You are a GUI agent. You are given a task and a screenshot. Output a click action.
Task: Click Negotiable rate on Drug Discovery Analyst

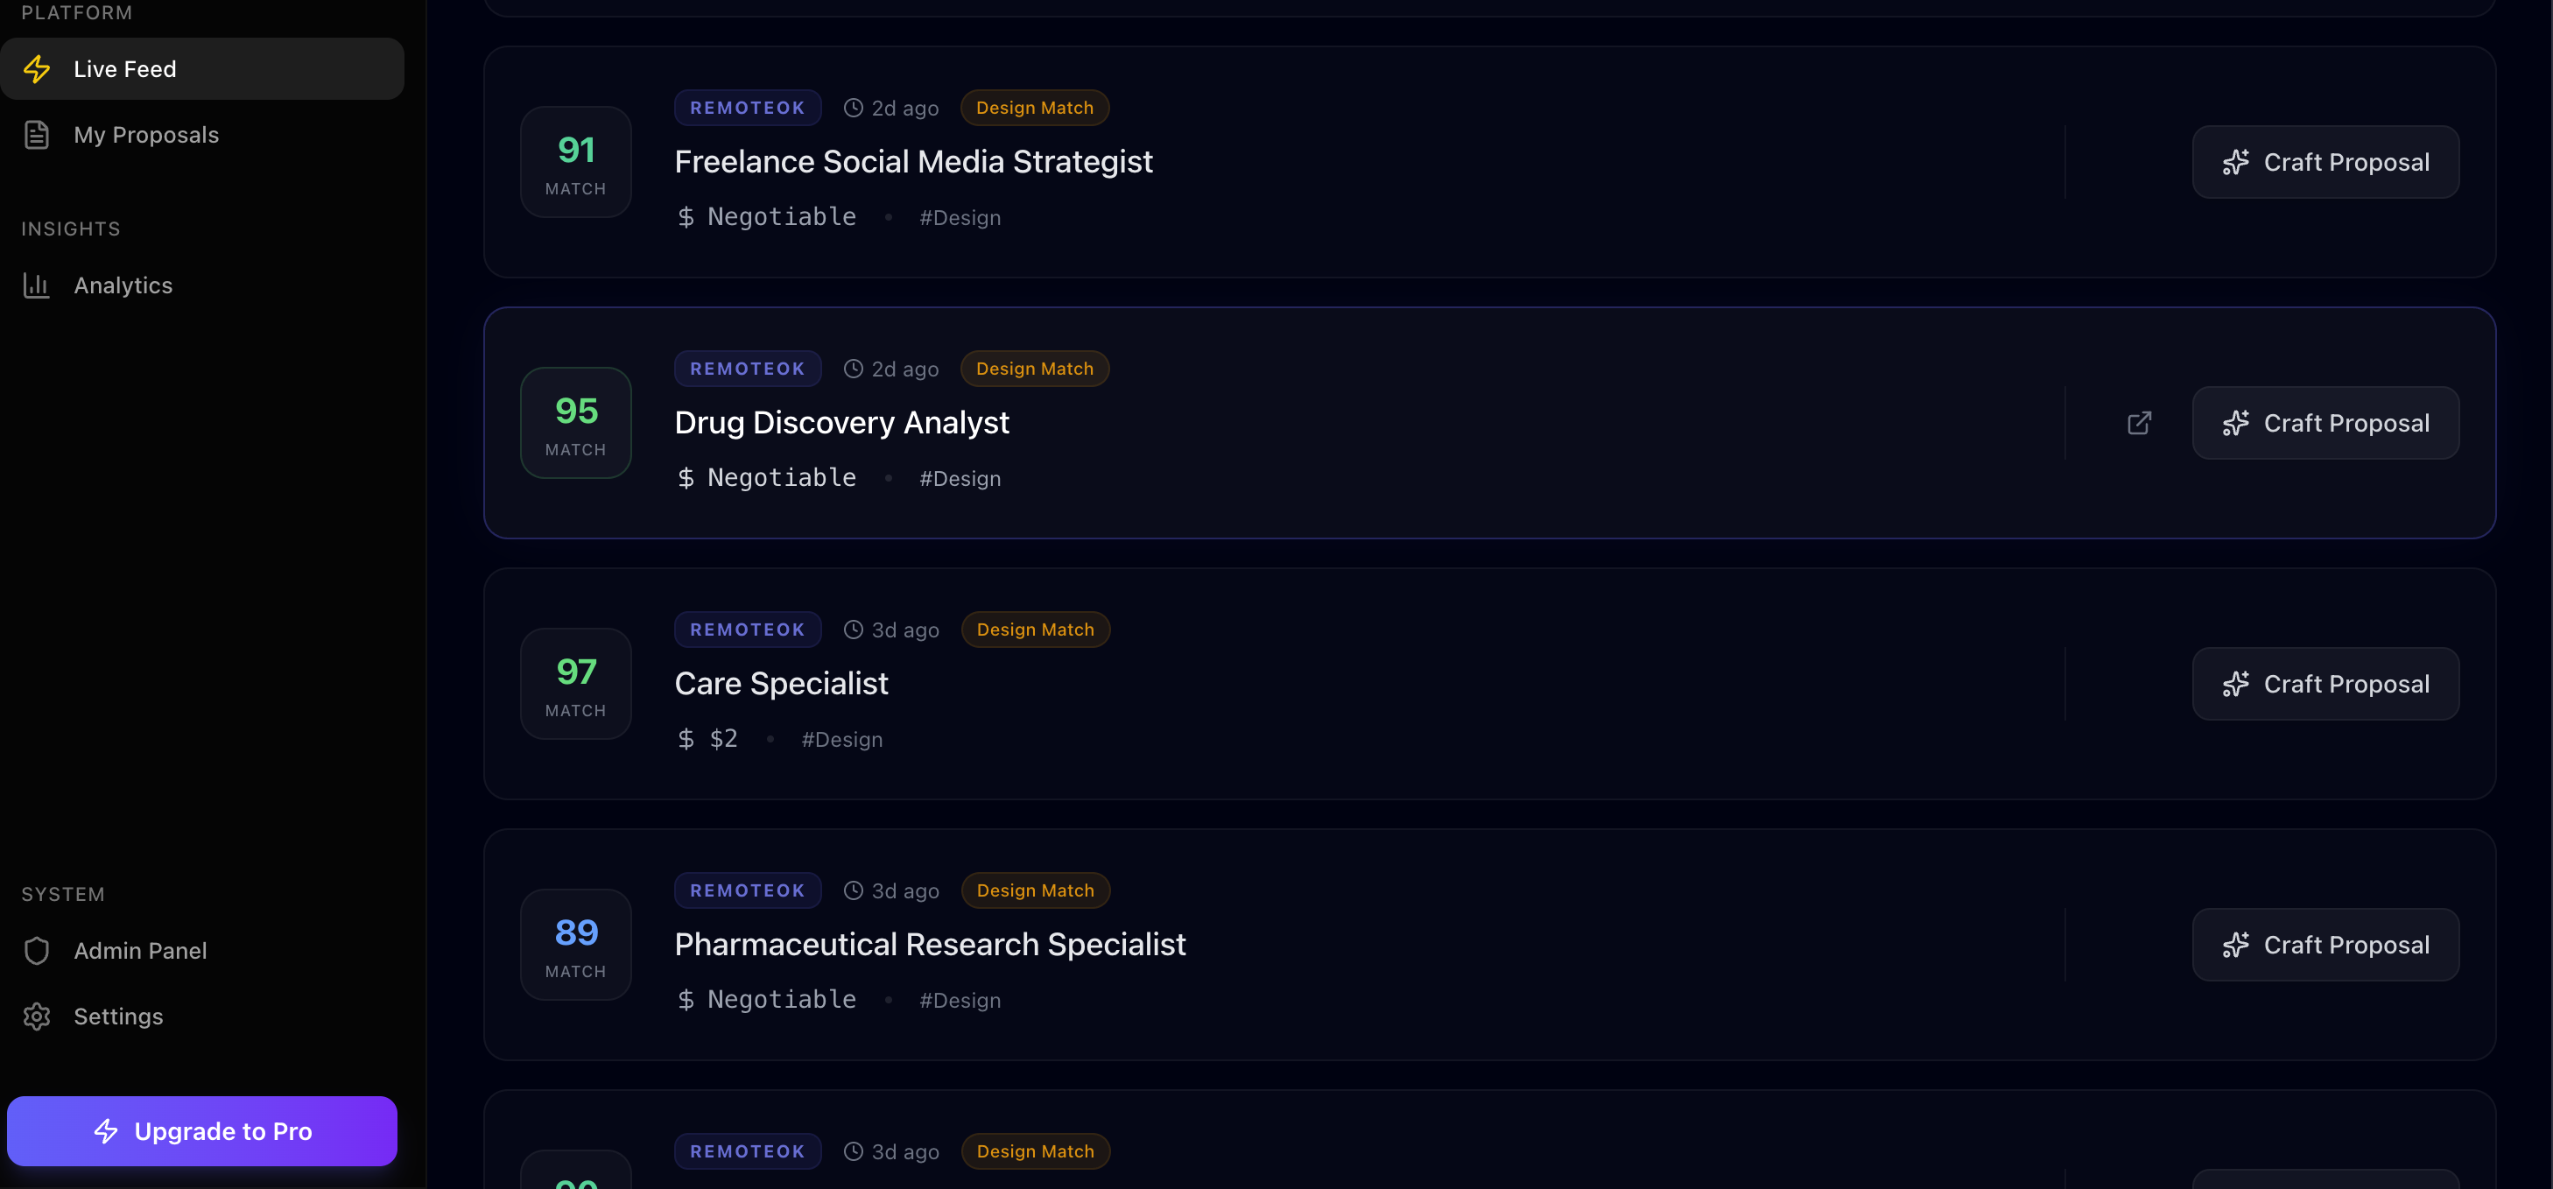pos(781,477)
